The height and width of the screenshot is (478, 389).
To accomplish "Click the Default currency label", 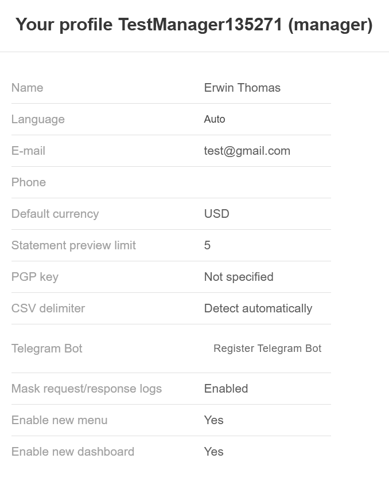I will (55, 214).
